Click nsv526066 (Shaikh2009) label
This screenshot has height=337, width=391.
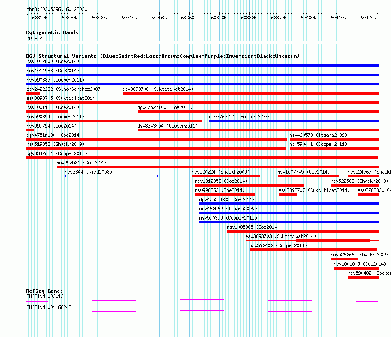359,255
